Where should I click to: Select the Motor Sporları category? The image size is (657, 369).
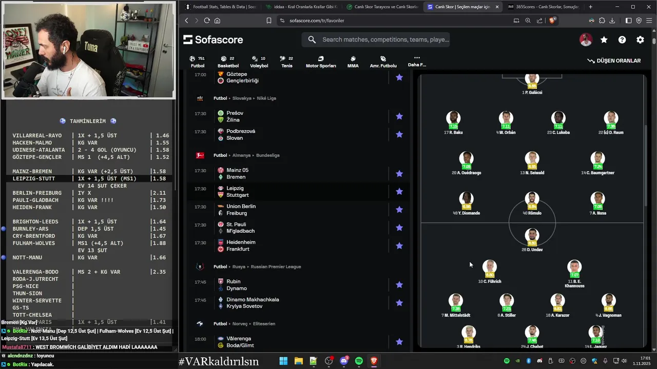321,62
